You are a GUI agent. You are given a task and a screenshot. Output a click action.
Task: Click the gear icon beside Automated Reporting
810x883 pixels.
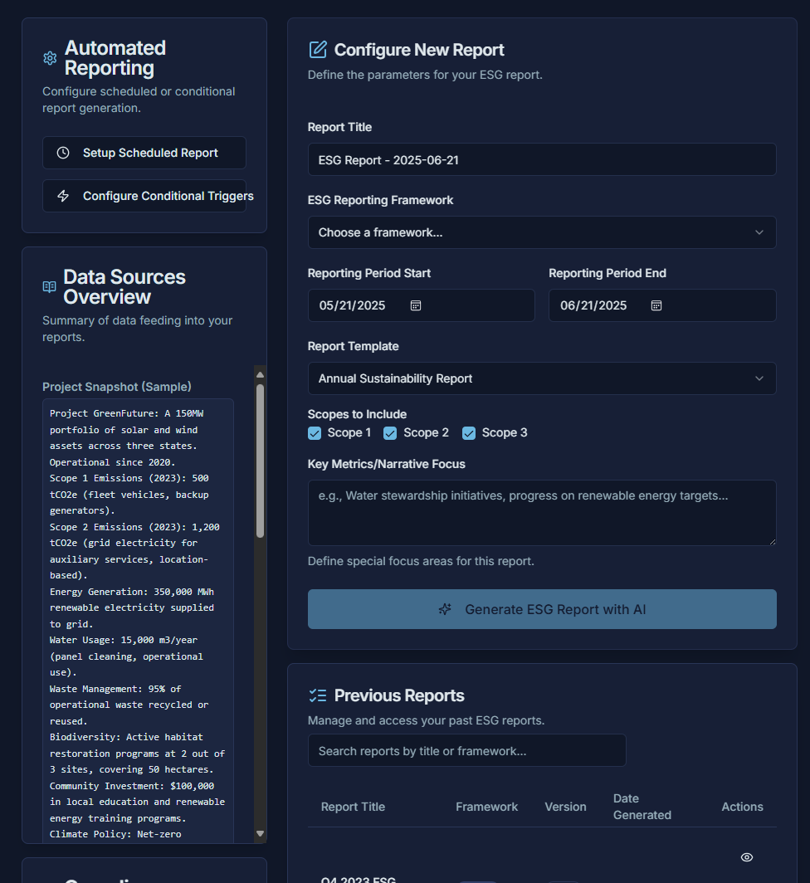tap(49, 58)
